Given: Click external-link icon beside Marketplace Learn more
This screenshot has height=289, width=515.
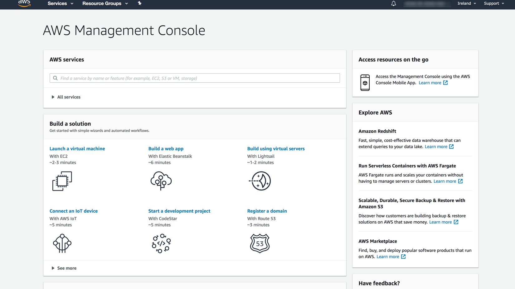Looking at the screenshot, I should pos(403,257).
